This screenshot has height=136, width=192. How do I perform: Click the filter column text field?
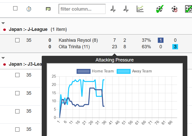[x=82, y=9]
